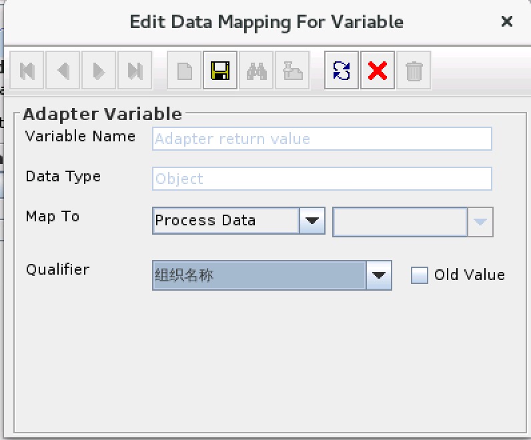Click the next record arrow
This screenshot has height=440, width=531.
click(x=99, y=71)
